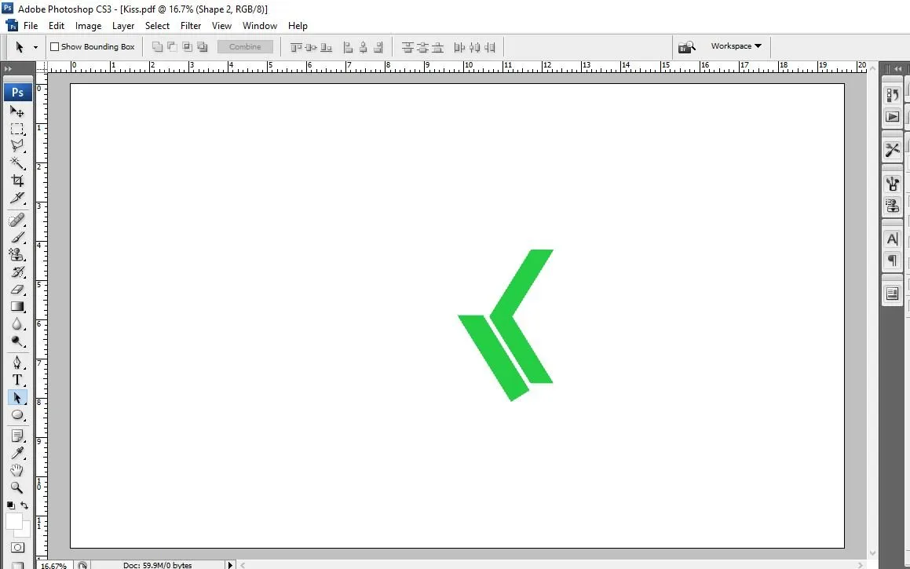
Task: Reset default foreground and background colors
Action: (10, 505)
